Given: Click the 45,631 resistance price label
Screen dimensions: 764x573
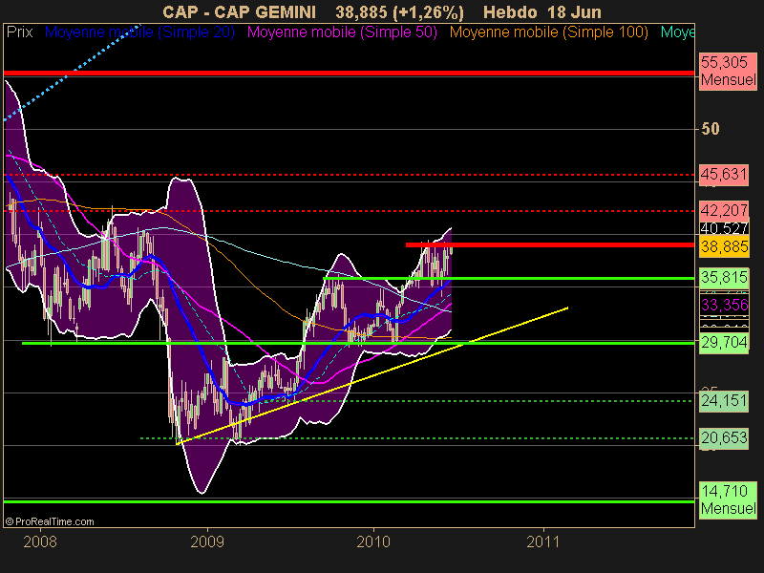Looking at the screenshot, I should pos(724,175).
